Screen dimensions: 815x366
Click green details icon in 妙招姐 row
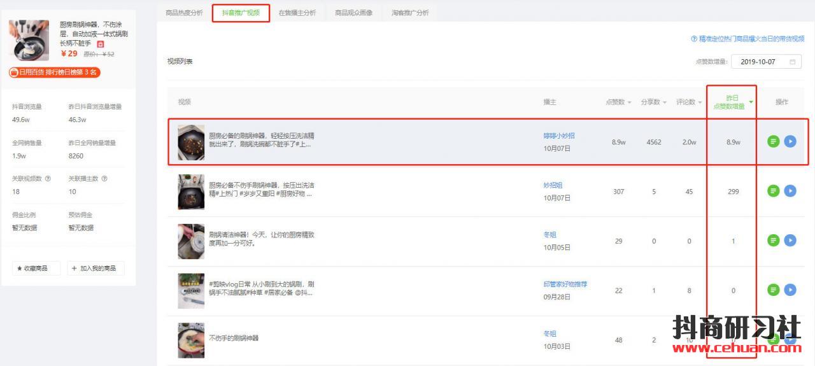(773, 191)
